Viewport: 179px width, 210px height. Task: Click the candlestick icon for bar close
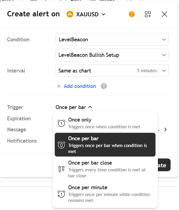(x=62, y=169)
